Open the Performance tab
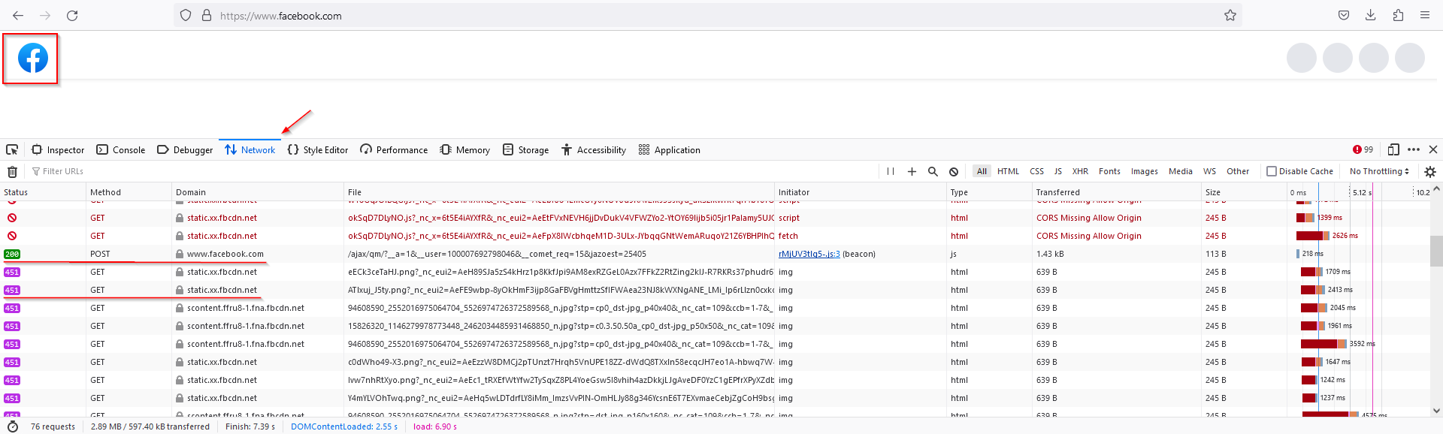The height and width of the screenshot is (434, 1443). coord(394,149)
